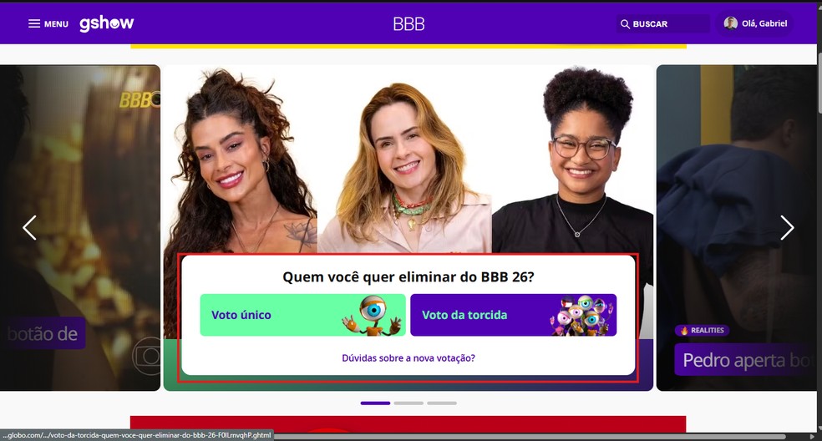Open Dúvidas sobre a nova votação link
This screenshot has height=441, width=822.
[x=408, y=358]
